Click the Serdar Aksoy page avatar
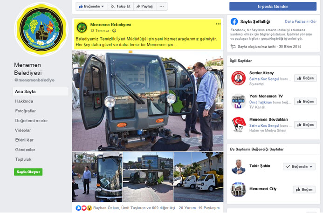323x213 pixels. click(x=238, y=78)
